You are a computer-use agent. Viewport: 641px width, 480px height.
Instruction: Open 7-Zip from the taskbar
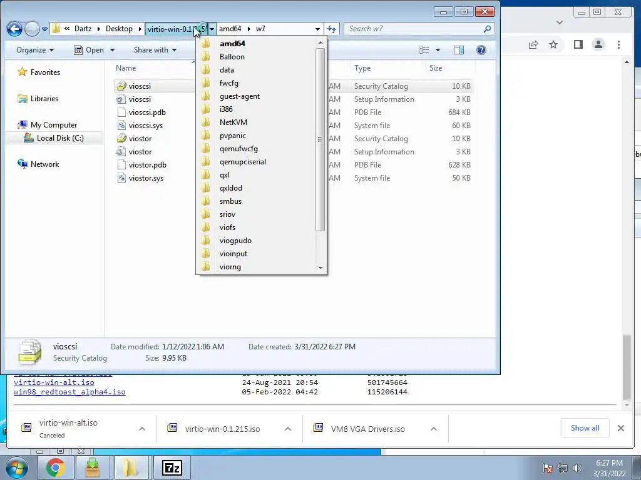172,467
